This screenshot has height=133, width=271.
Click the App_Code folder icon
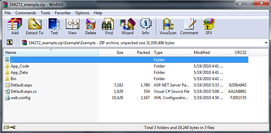(x=7, y=66)
